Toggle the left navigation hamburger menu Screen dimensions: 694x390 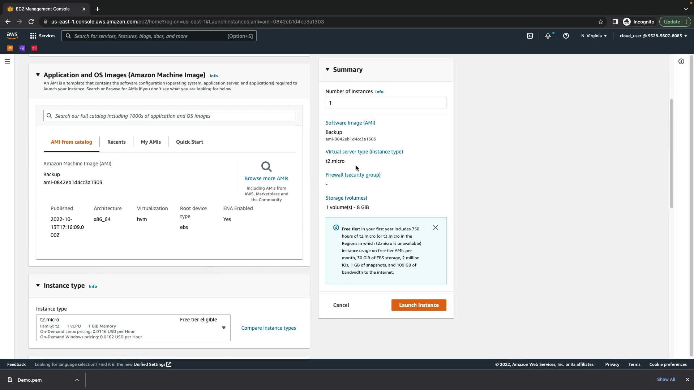7,61
